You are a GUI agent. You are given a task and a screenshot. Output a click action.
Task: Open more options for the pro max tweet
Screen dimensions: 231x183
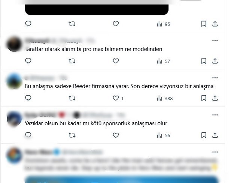(215, 40)
